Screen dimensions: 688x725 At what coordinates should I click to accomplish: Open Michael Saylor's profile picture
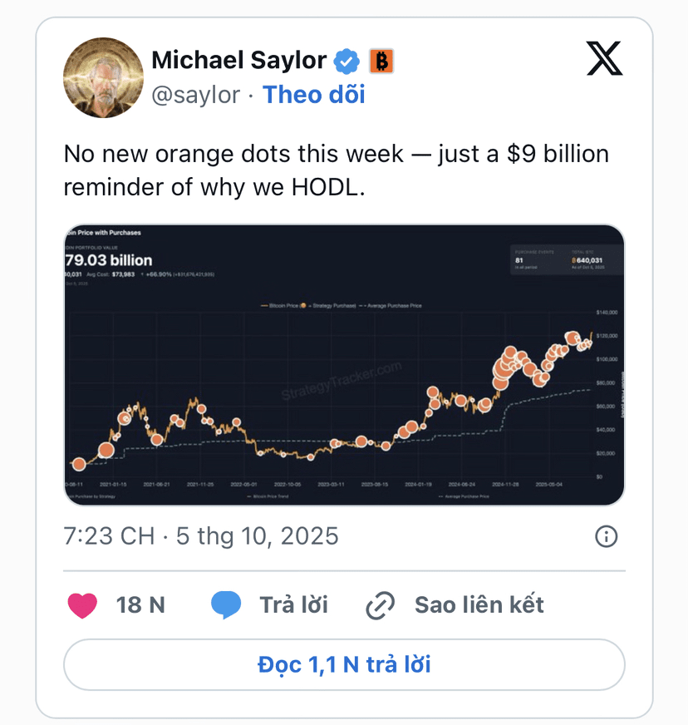coord(103,78)
